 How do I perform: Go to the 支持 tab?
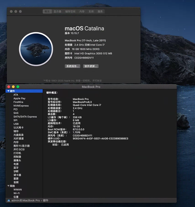(91, 12)
